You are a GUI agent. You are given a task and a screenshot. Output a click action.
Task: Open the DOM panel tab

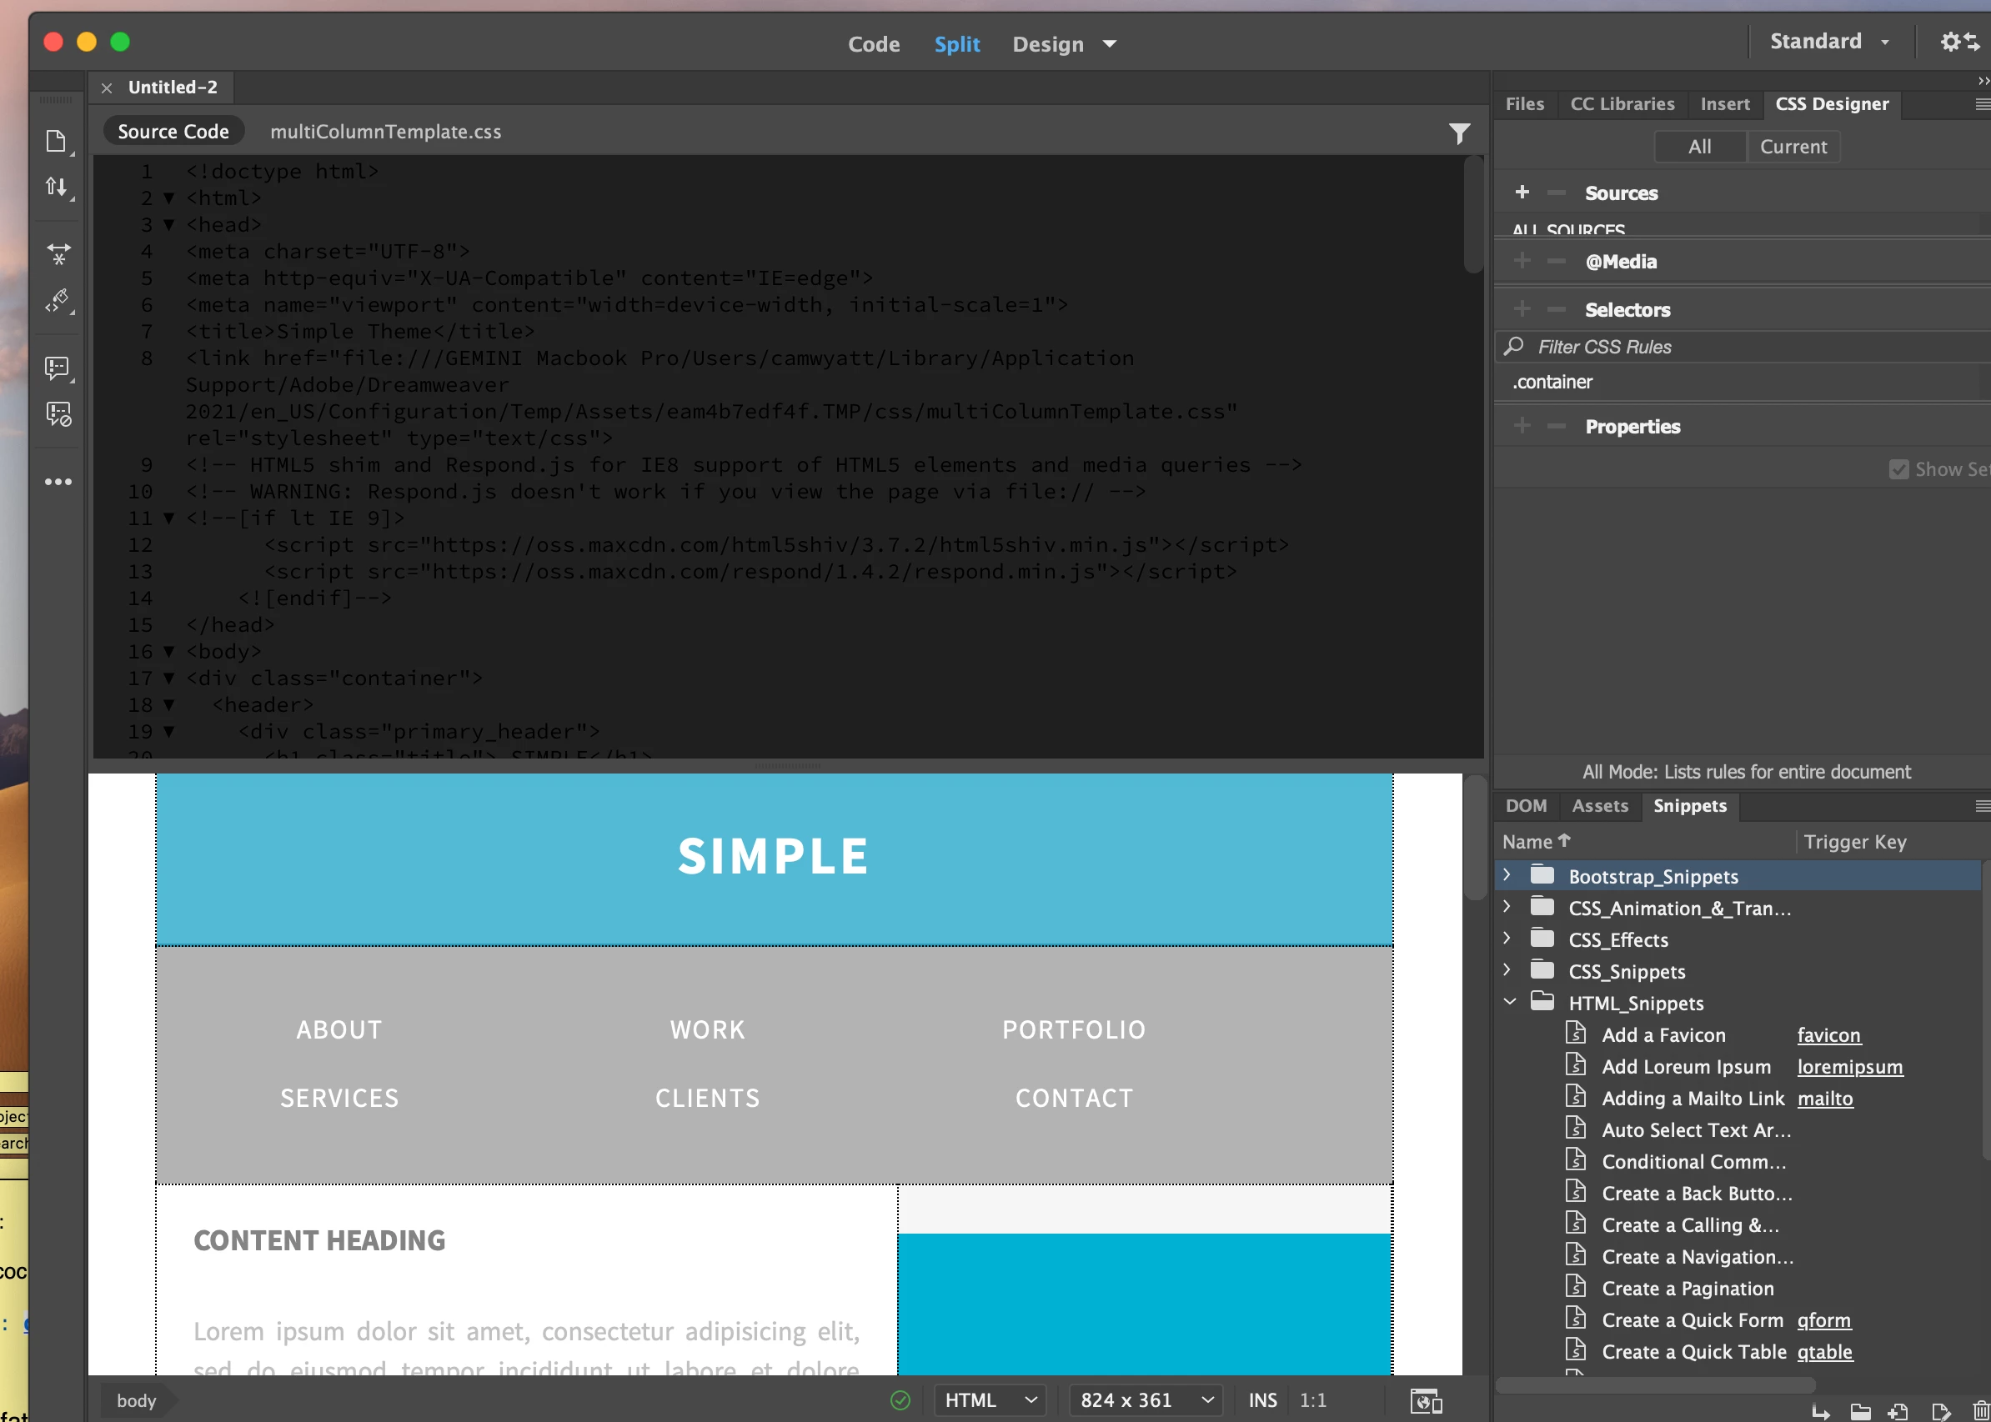click(x=1525, y=805)
